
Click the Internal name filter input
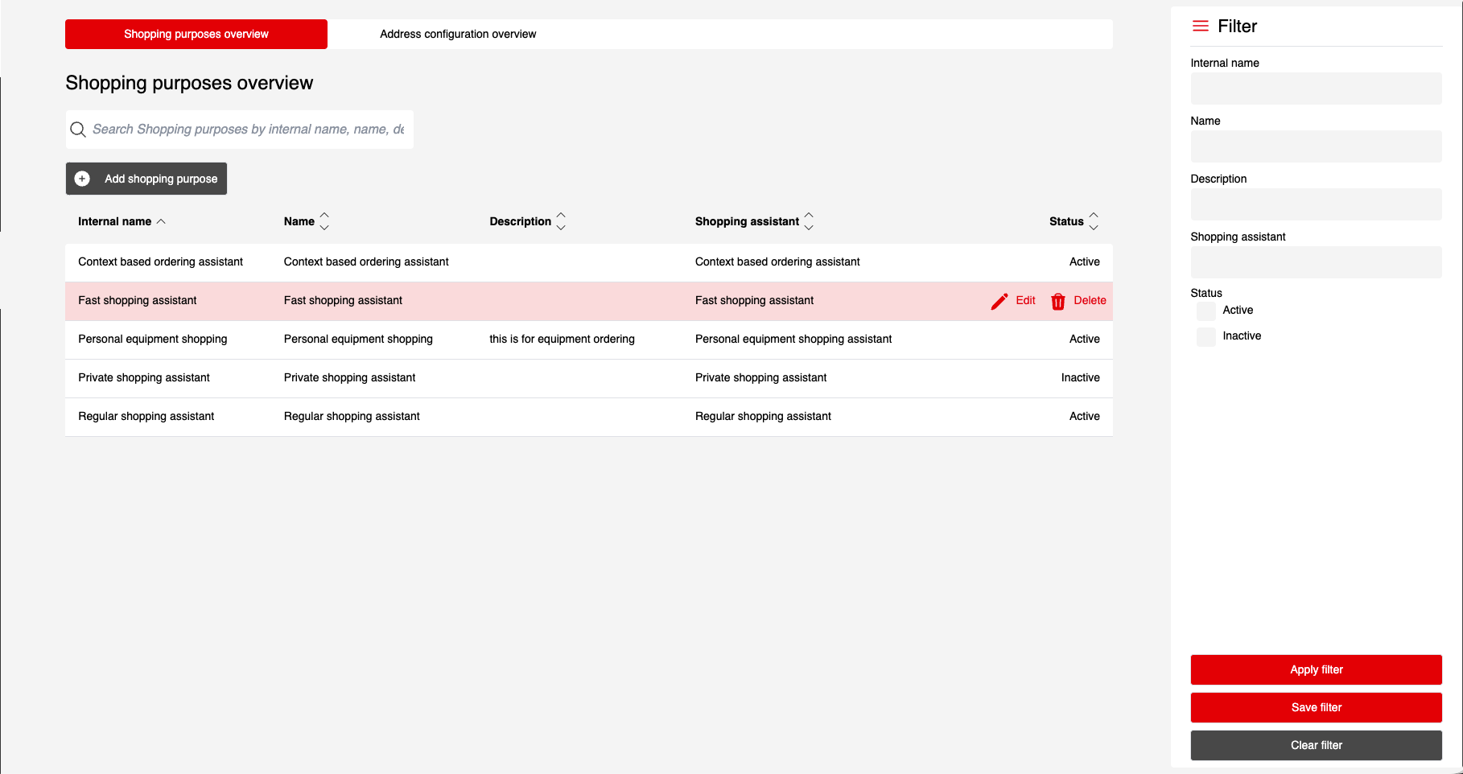pyautogui.click(x=1316, y=89)
